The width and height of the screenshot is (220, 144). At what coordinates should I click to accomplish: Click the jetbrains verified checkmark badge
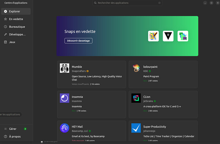[x=155, y=101]
